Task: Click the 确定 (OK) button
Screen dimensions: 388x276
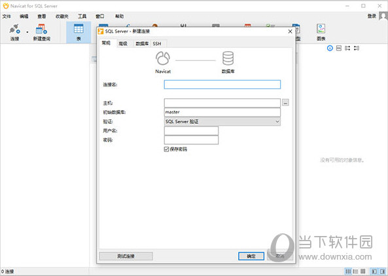Action: point(251,256)
